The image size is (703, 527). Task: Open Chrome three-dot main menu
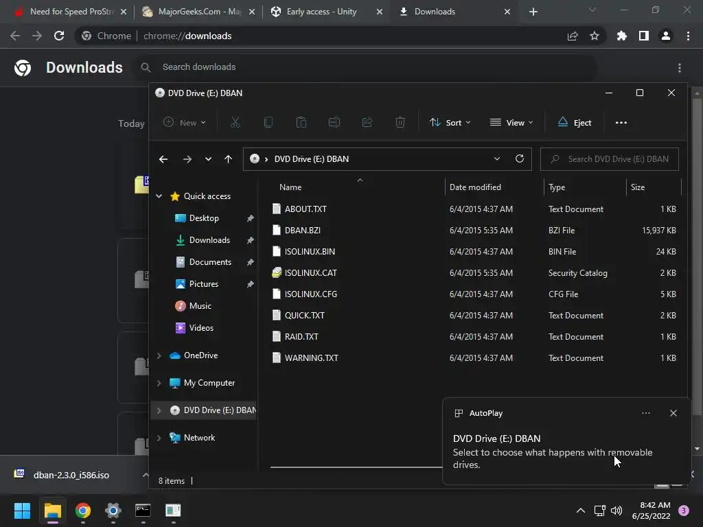(x=688, y=36)
